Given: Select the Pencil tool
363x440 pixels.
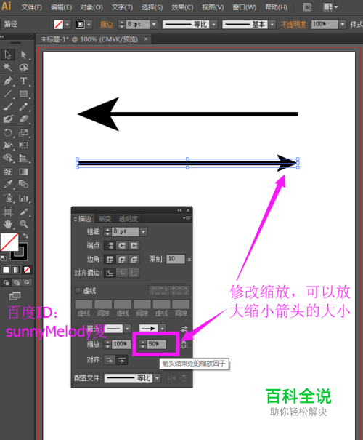Looking at the screenshot, I should [x=23, y=106].
